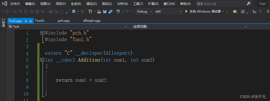This screenshot has width=270, height=101.
Task: Open the 工具箱 side panel tab
Action: (3, 23)
